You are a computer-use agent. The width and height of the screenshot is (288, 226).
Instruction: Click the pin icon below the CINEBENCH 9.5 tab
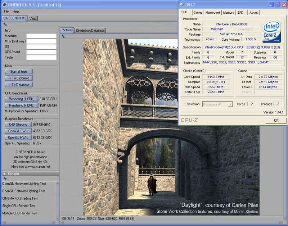pyautogui.click(x=5, y=24)
